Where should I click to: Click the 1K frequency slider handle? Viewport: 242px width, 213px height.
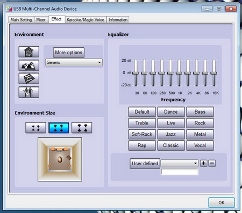coord(179,73)
